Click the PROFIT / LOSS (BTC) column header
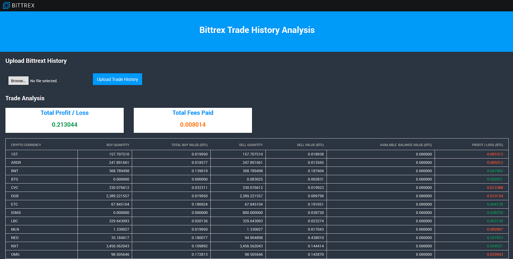Screen dimensions: 513x259 pos(487,145)
